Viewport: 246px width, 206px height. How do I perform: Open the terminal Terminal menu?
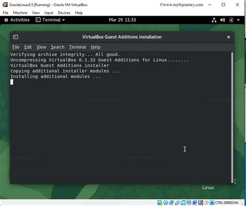[x=77, y=47]
